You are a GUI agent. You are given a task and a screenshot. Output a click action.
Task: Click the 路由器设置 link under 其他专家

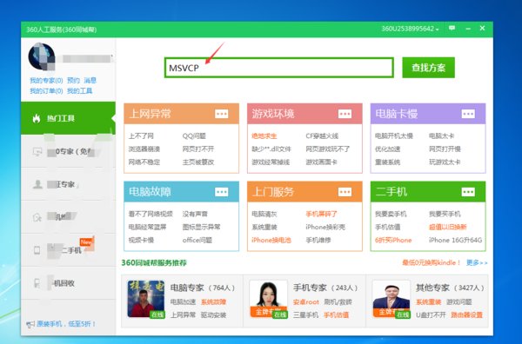click(466, 315)
